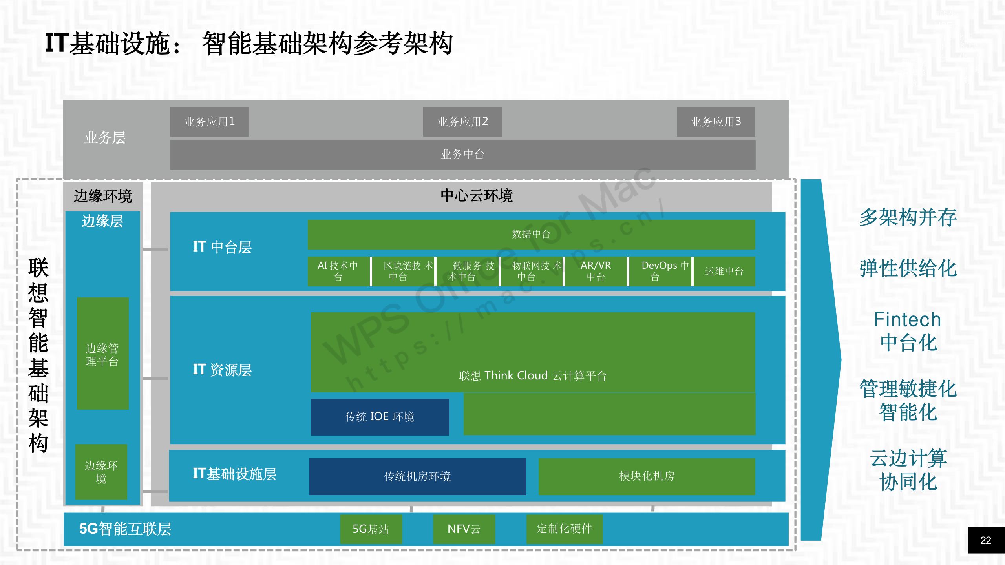Select the 业务应用1 block in the business layer
The image size is (1005, 565).
point(208,122)
